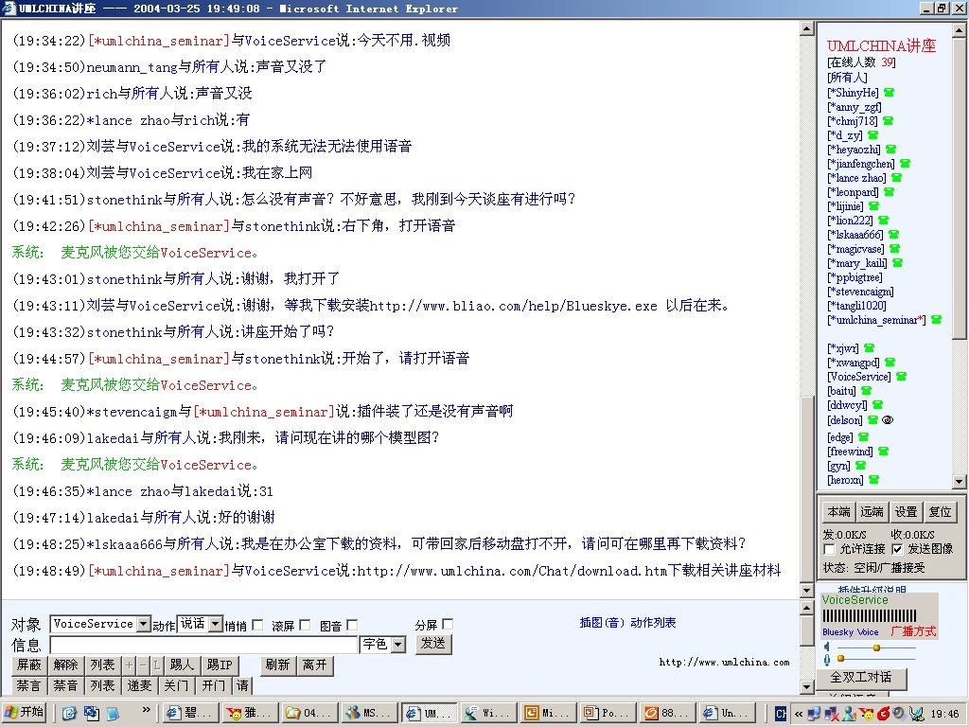This screenshot has height=727, width=969.
Task: Click the 关门 close door button
Action: tap(175, 685)
